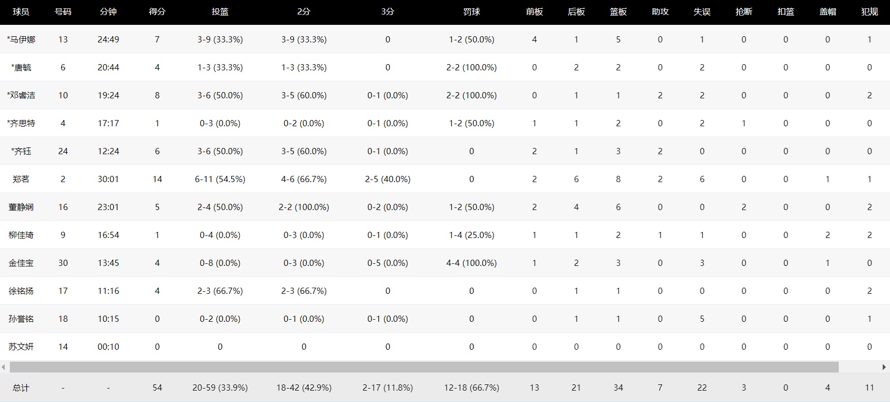Select the 得分 column header
The width and height of the screenshot is (890, 402).
157,12
